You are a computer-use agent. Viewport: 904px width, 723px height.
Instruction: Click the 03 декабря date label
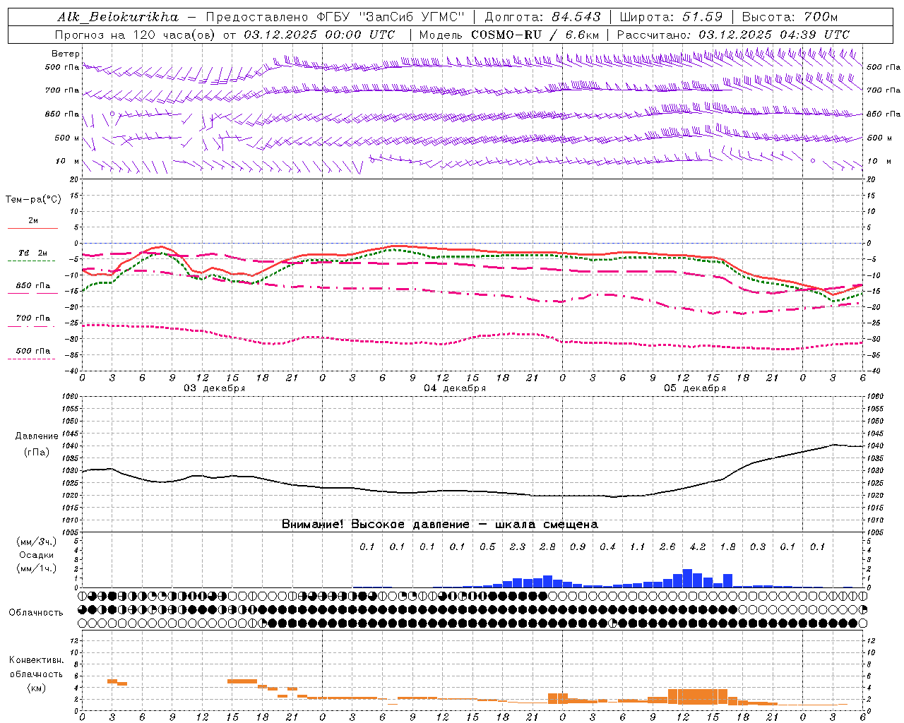[215, 388]
